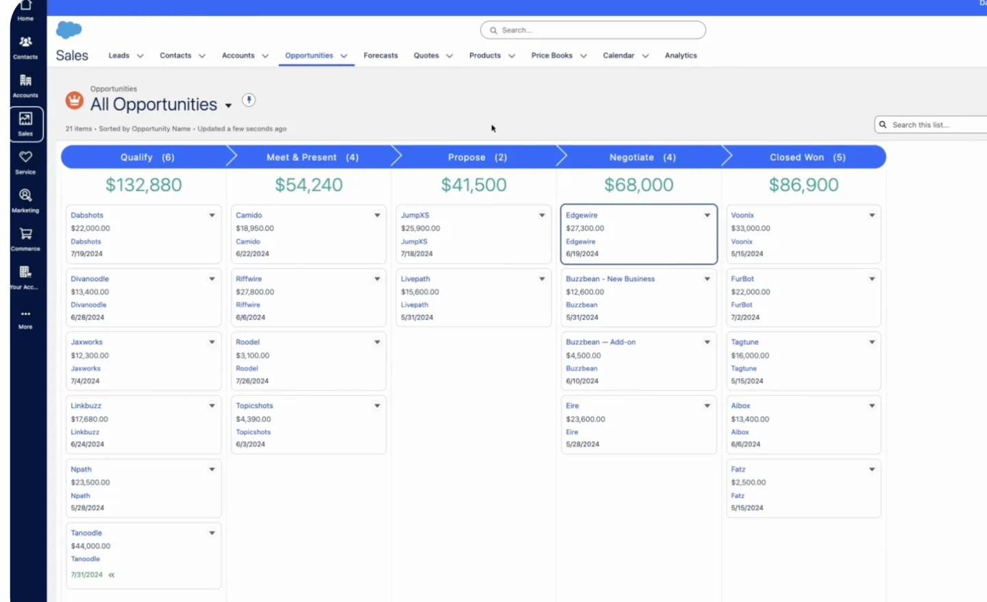Click the magnifier icon in list search
This screenshot has height=602, width=987.
pyautogui.click(x=883, y=125)
